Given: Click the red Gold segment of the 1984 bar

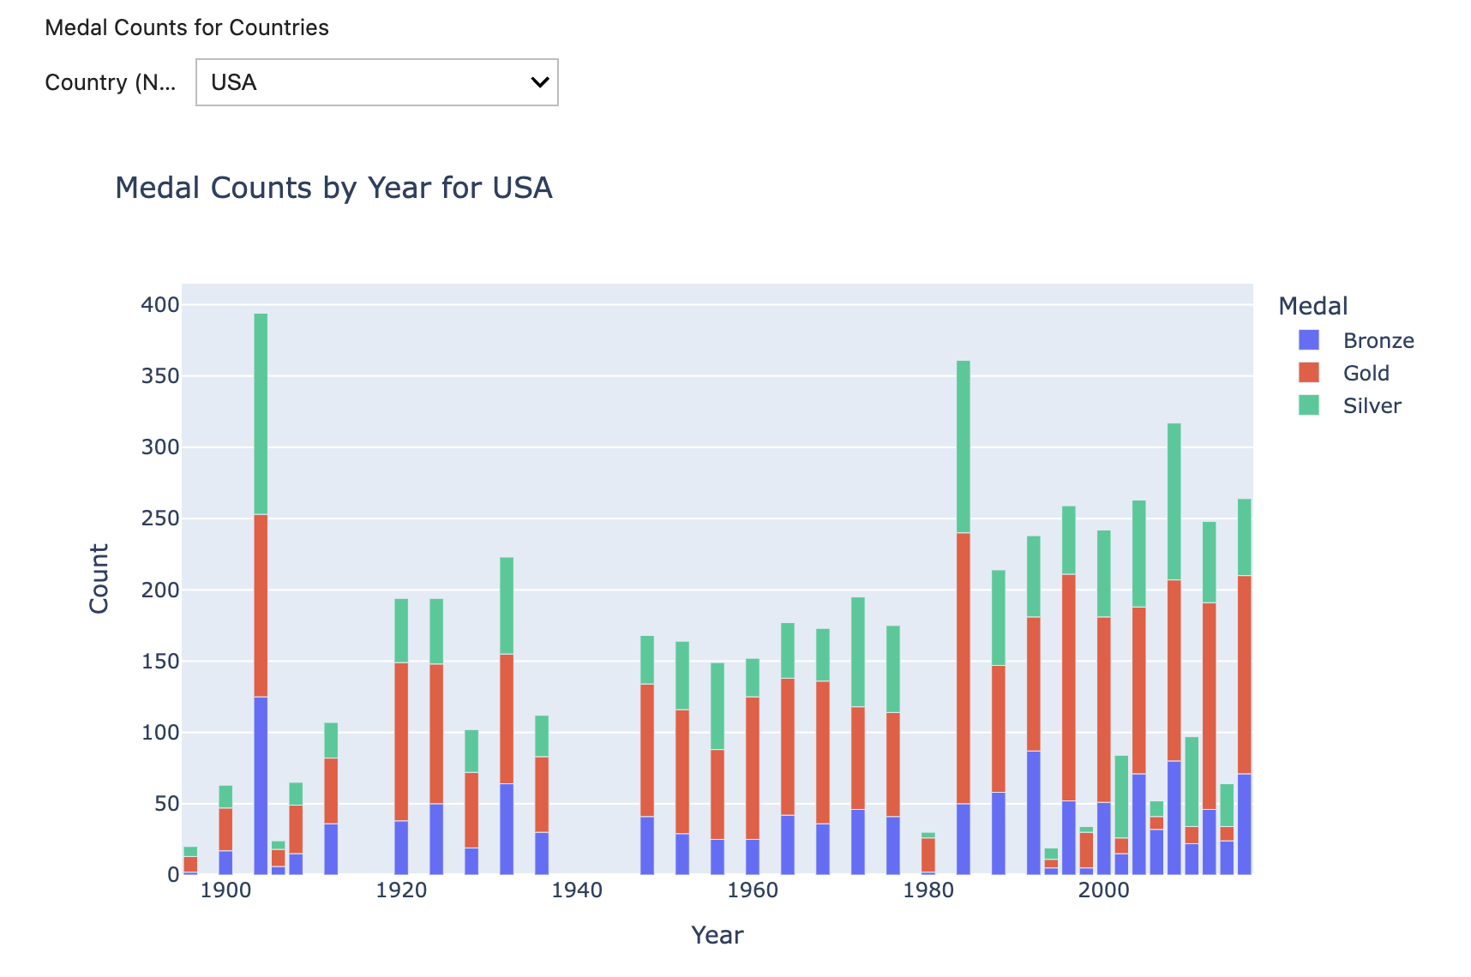Looking at the screenshot, I should click(964, 668).
